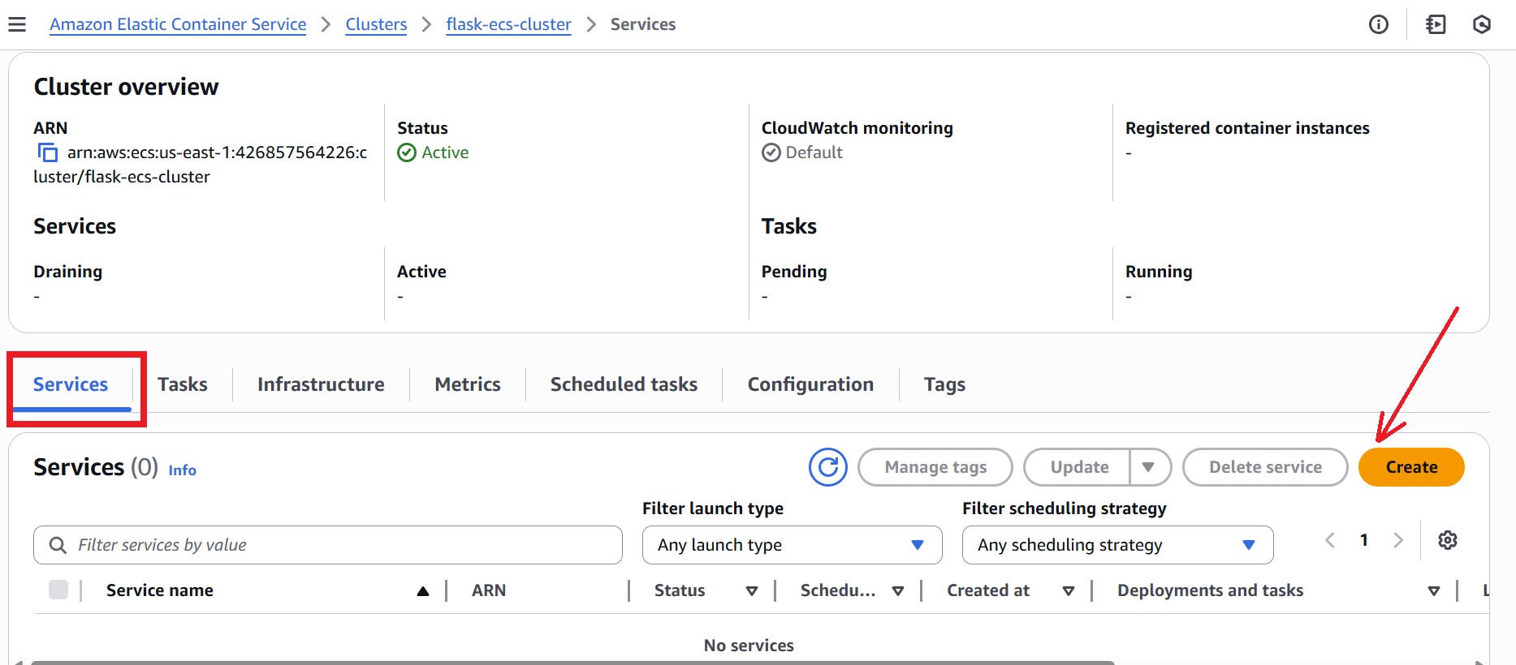The image size is (1516, 665).
Task: Click the Created at column header
Action: coord(988,590)
